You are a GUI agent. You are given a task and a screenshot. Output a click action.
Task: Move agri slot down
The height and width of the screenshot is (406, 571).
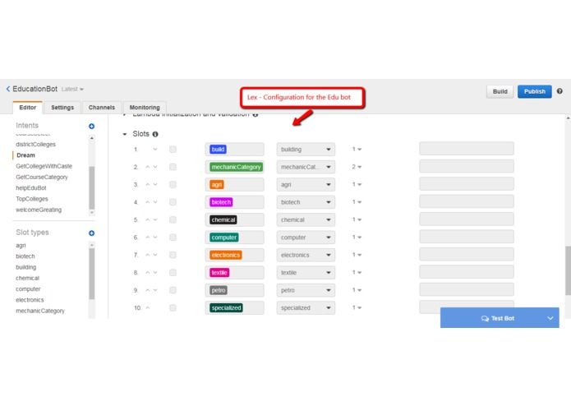[x=155, y=185]
